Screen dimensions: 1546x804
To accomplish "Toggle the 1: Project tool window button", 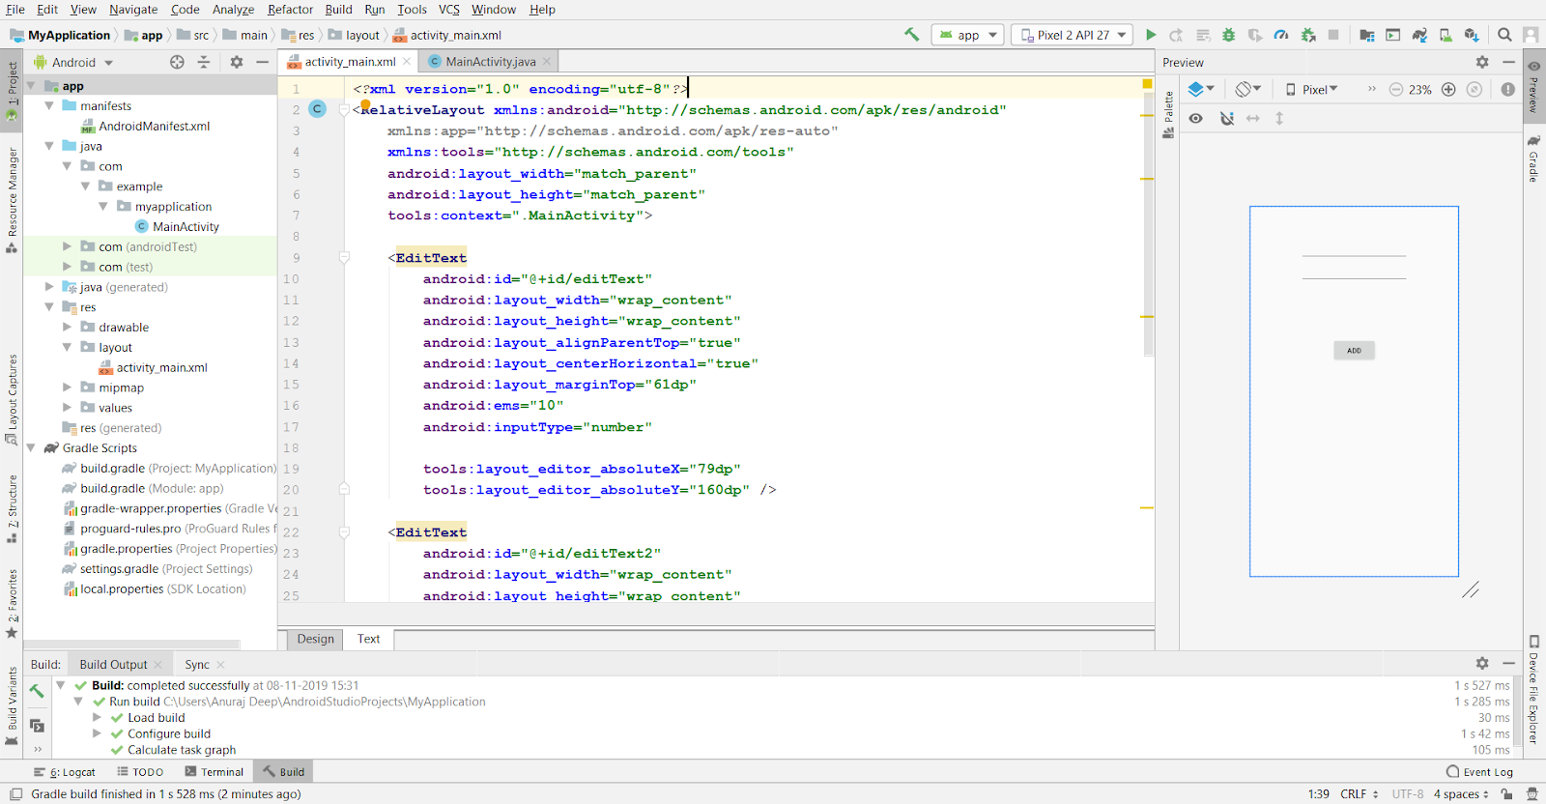I will pos(13,91).
